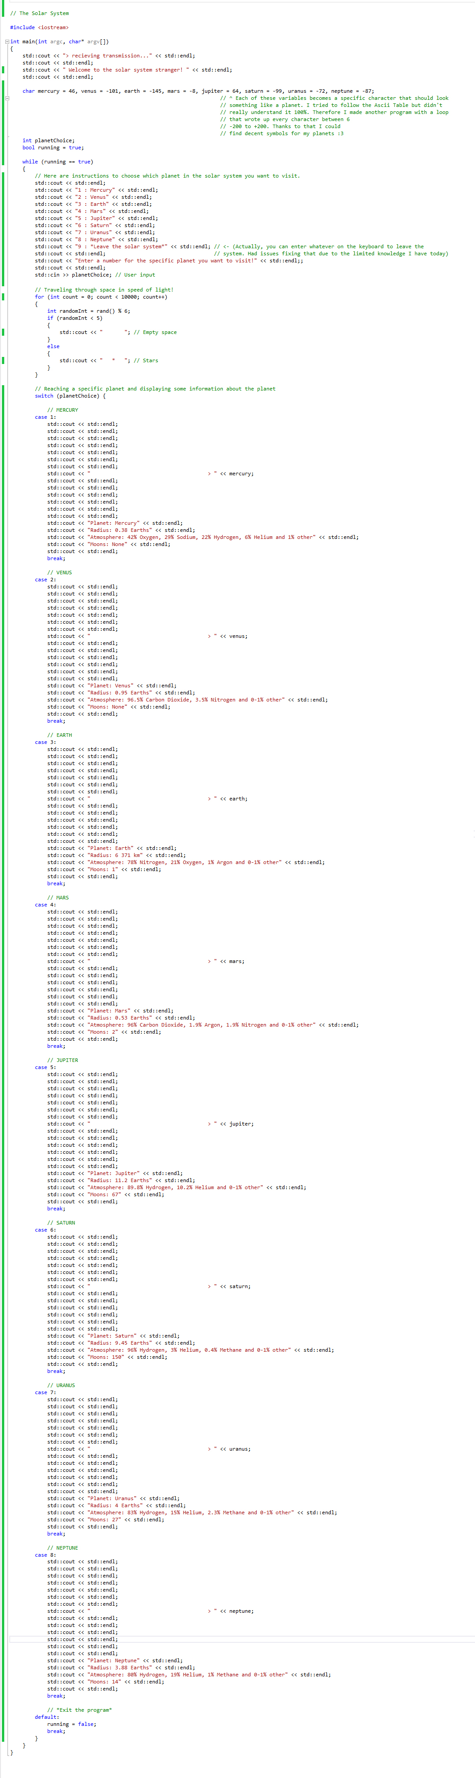
Task: Click the '// VENUS' section comment
Action: (x=59, y=572)
